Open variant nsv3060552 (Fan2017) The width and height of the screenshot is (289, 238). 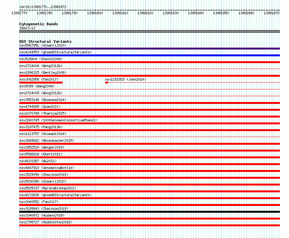click(x=39, y=202)
